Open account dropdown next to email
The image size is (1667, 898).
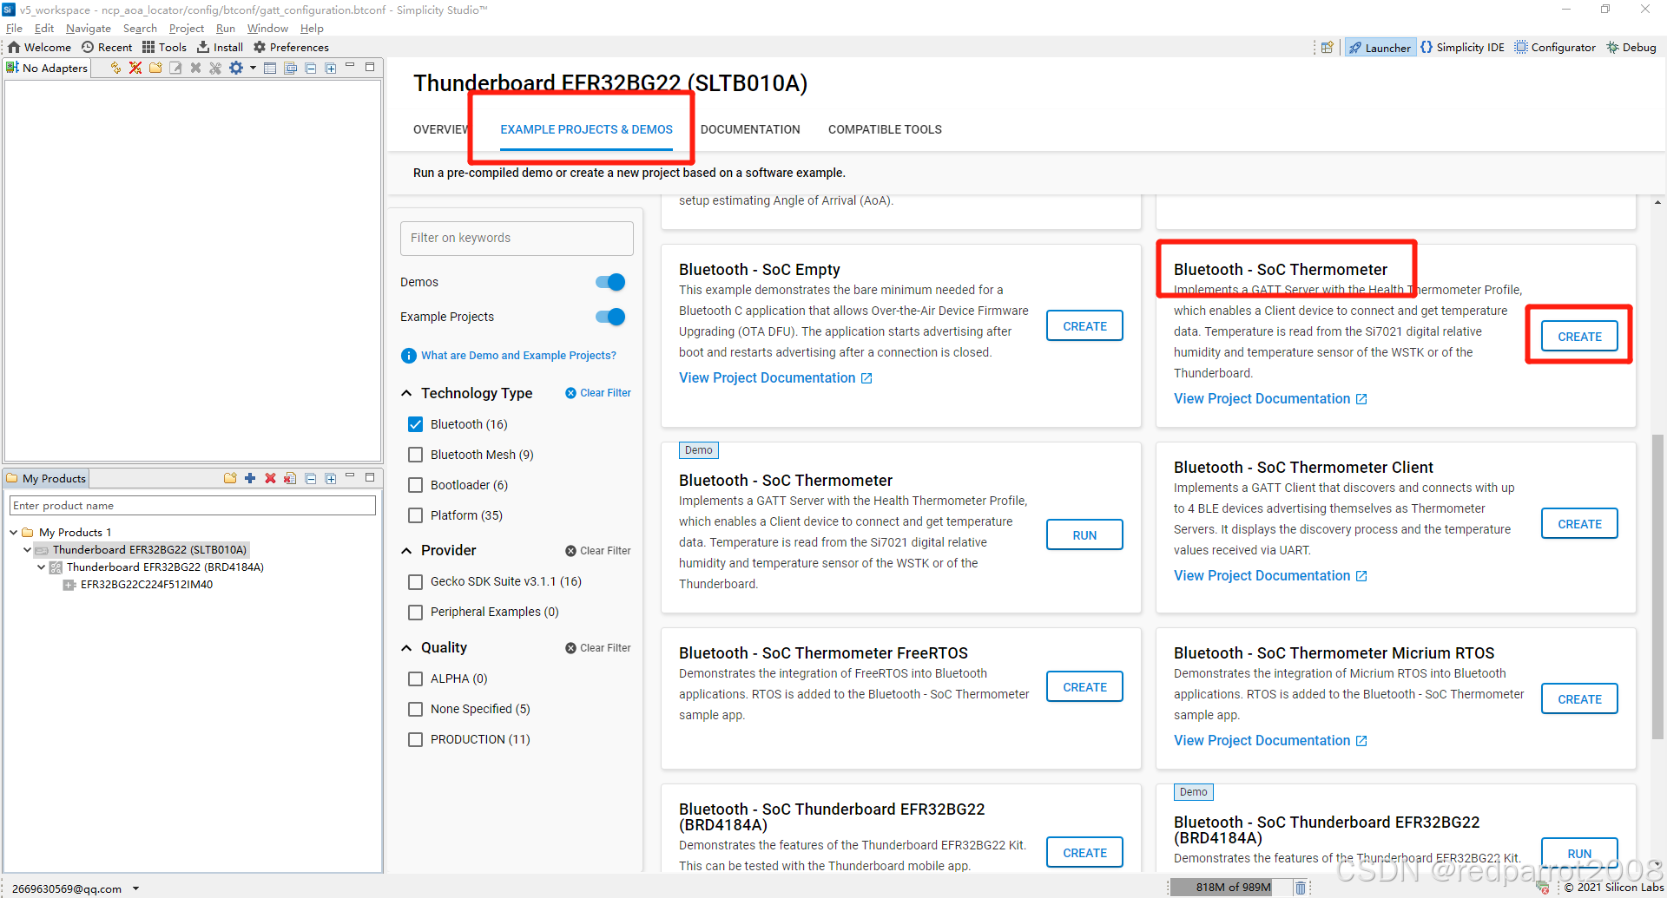[136, 888]
